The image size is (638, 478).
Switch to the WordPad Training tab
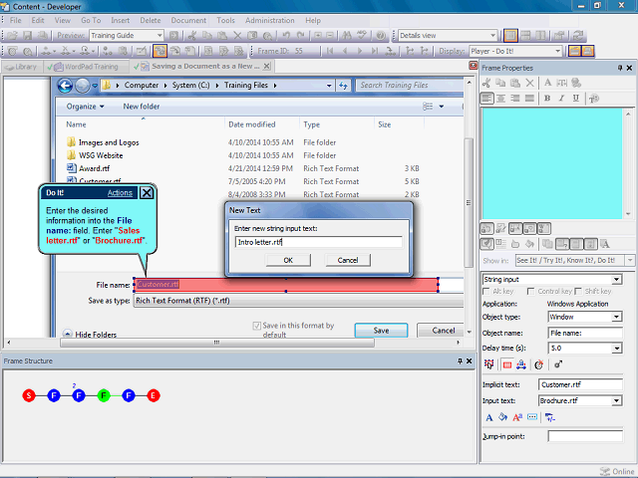(x=86, y=67)
